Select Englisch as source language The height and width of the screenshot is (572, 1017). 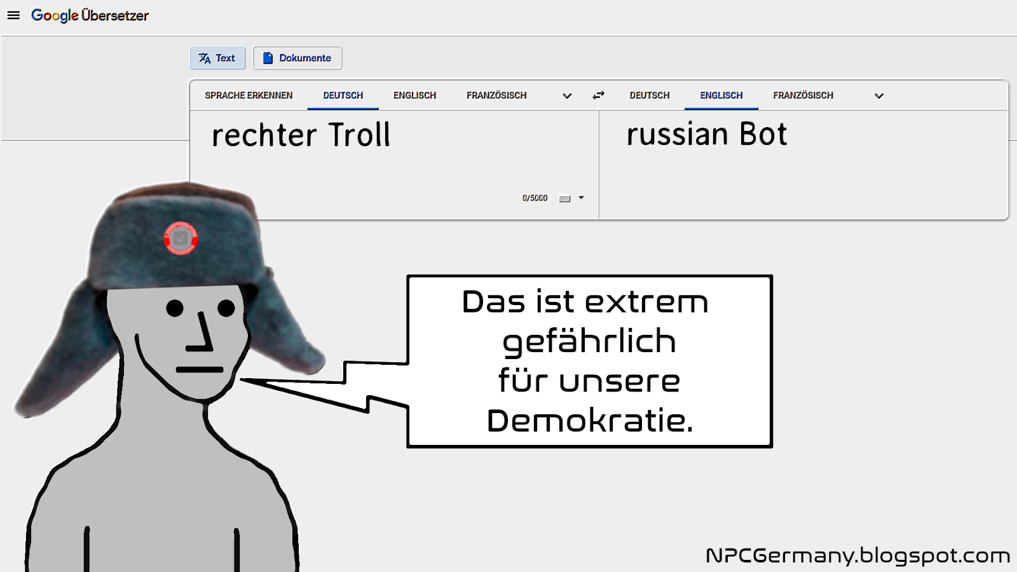(x=414, y=95)
